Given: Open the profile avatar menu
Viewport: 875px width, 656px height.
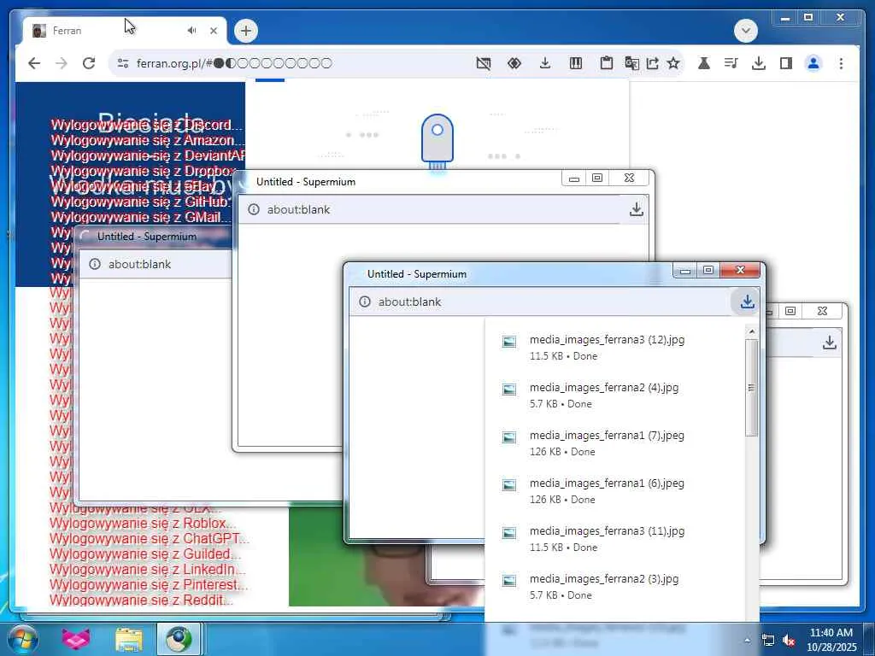Looking at the screenshot, I should coord(813,63).
